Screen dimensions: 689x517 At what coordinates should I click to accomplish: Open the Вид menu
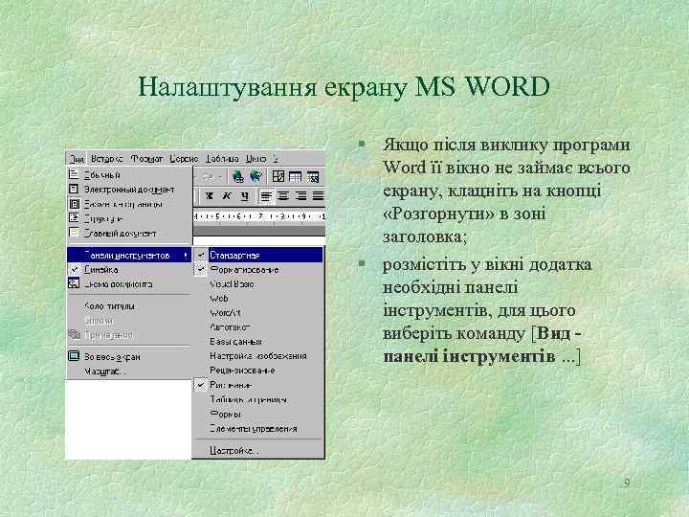coord(76,159)
